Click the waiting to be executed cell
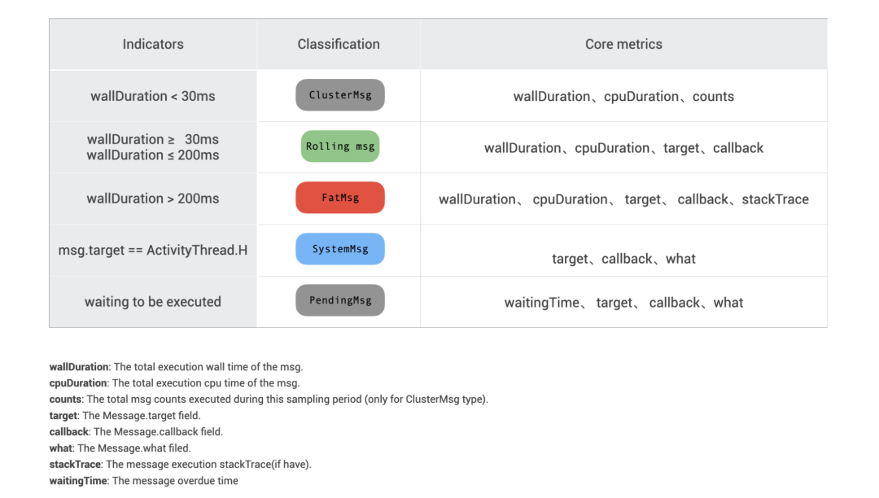879x498 pixels. pyautogui.click(x=153, y=302)
